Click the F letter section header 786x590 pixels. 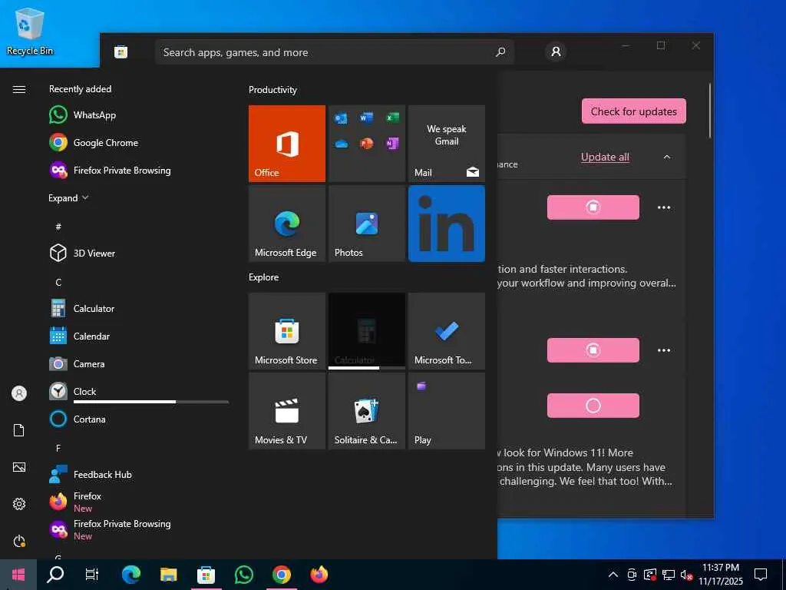click(58, 448)
